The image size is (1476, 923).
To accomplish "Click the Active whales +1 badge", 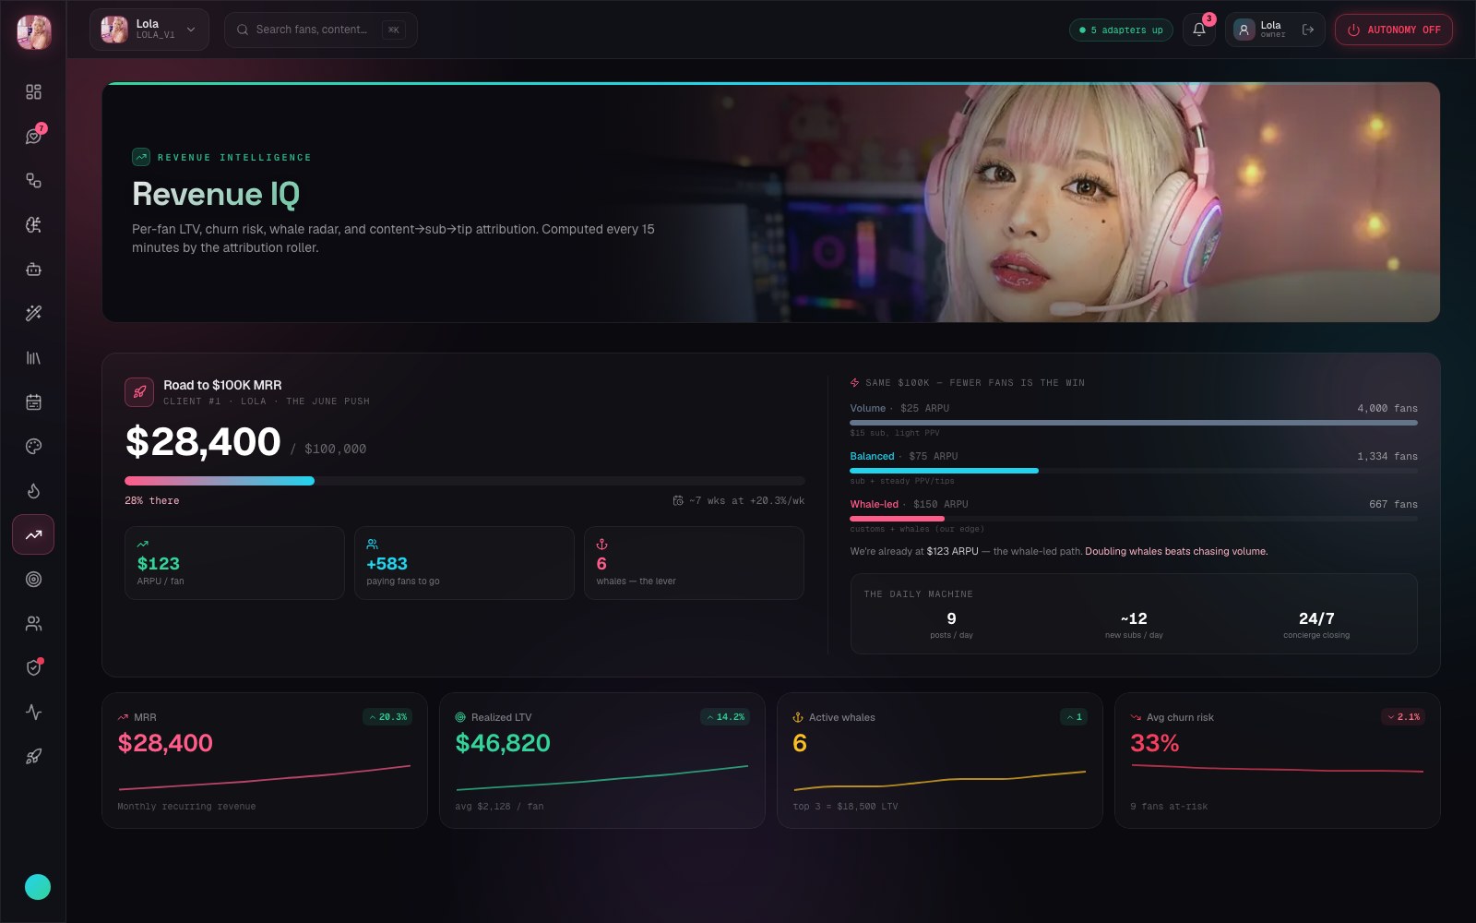I will point(1074,717).
